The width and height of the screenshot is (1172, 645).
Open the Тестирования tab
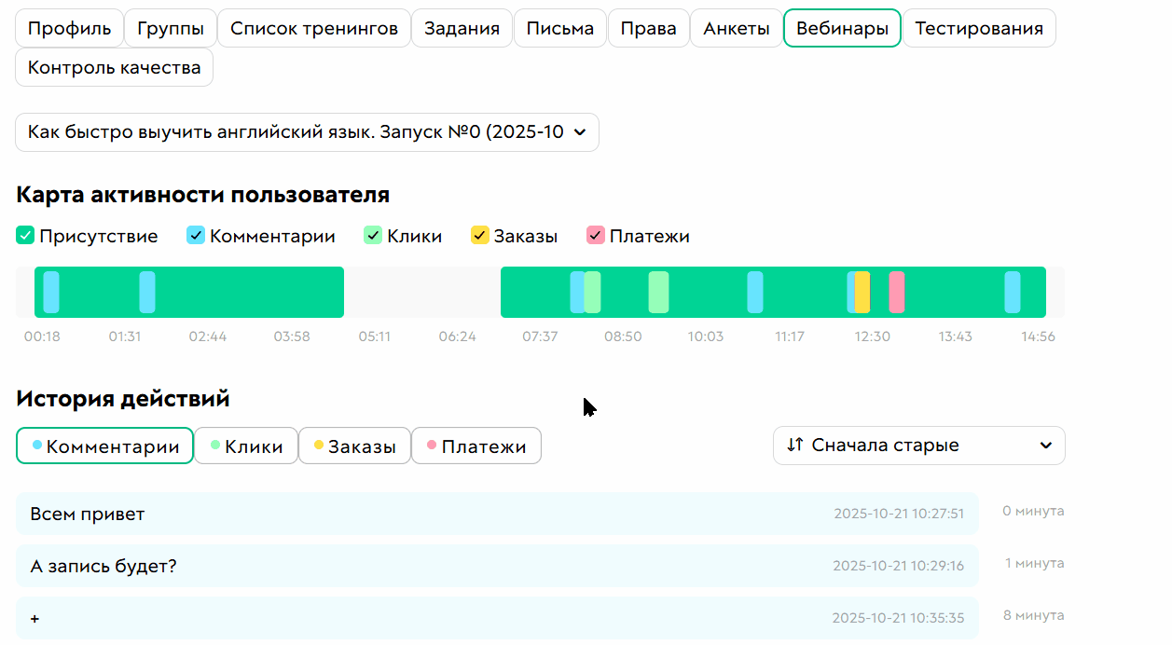point(979,28)
